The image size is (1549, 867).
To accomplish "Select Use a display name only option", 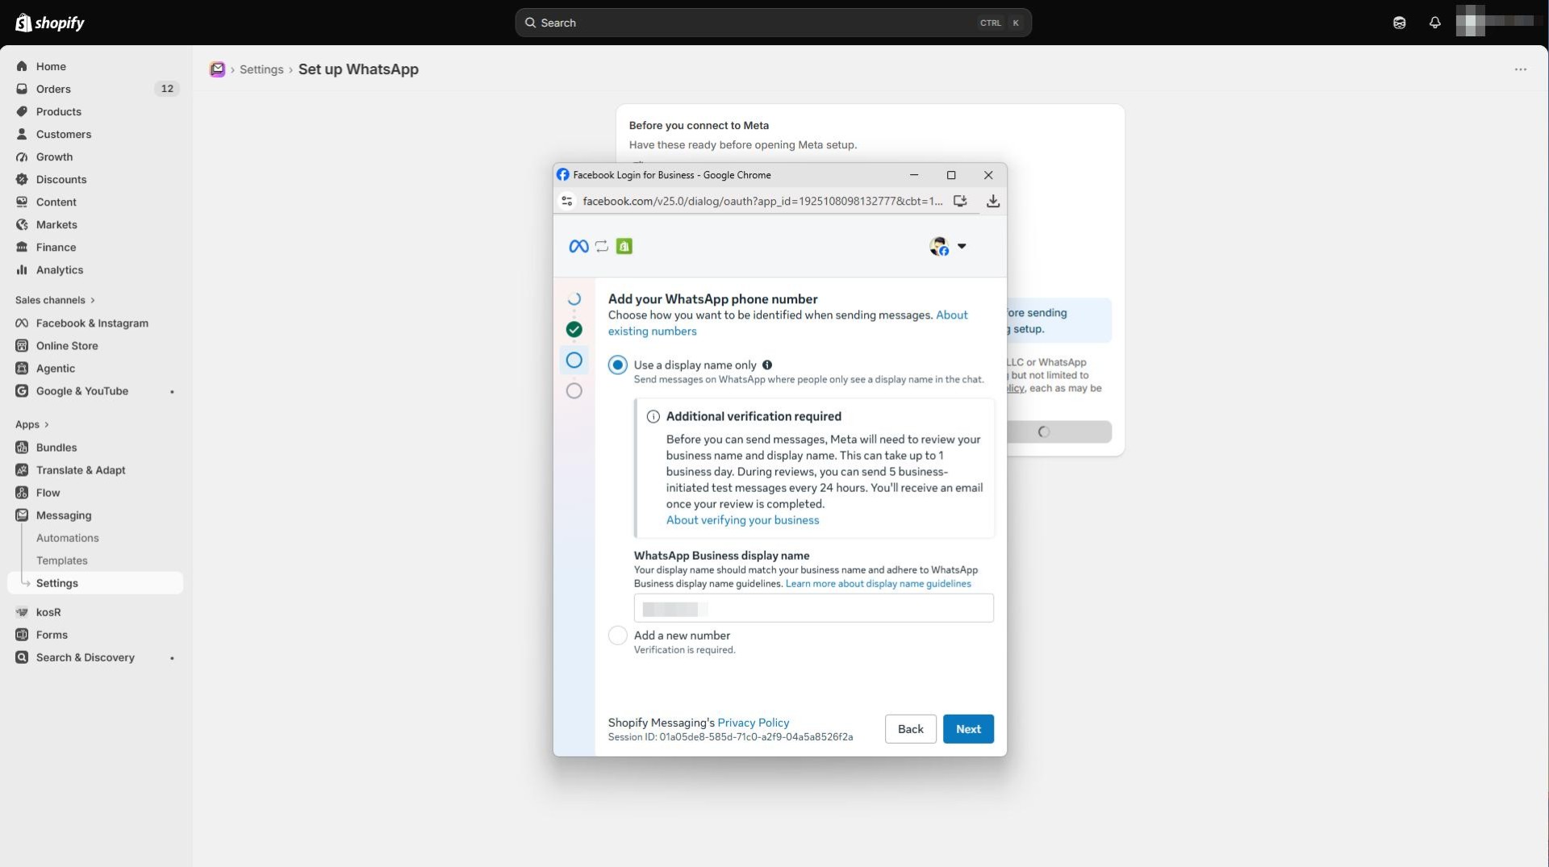I will click(x=617, y=365).
